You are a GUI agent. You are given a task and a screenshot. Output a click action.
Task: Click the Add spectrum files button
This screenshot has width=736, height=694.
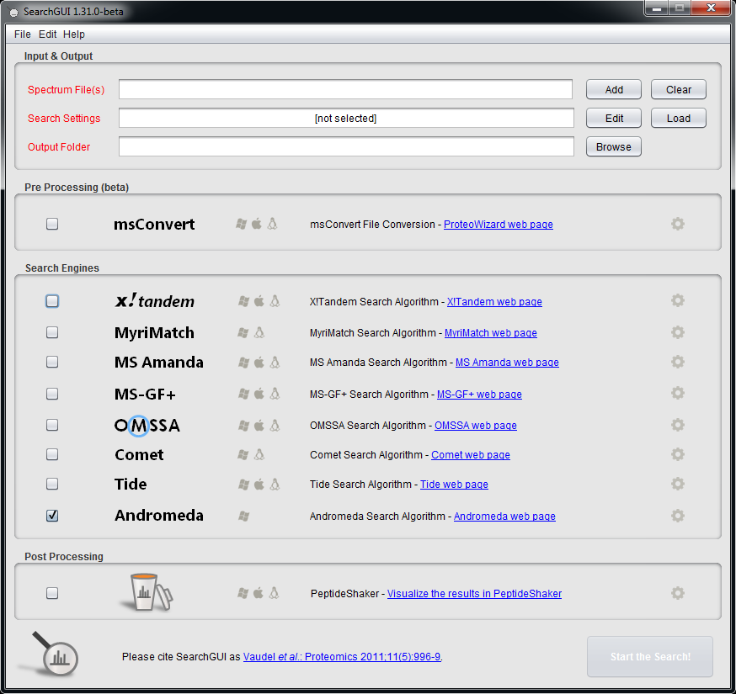tap(614, 89)
